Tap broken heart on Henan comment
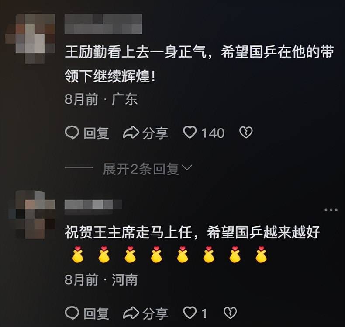 point(230,313)
